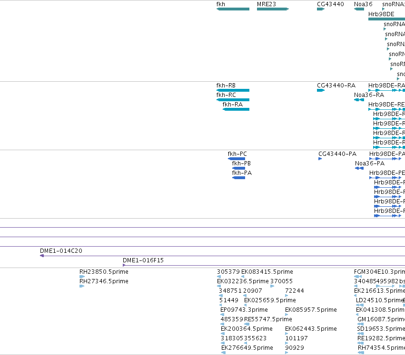This screenshot has width=405, height=355.
Task: Click the Noa36-RA transcript label
Action: pyautogui.click(x=369, y=95)
